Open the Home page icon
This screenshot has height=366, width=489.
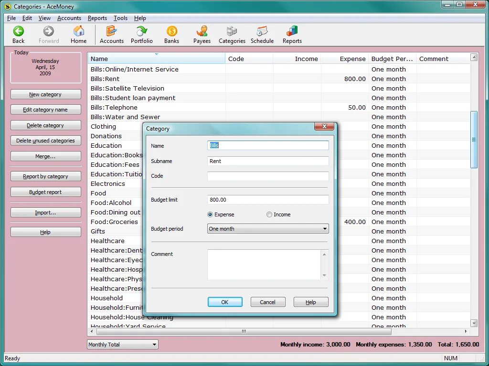79,31
